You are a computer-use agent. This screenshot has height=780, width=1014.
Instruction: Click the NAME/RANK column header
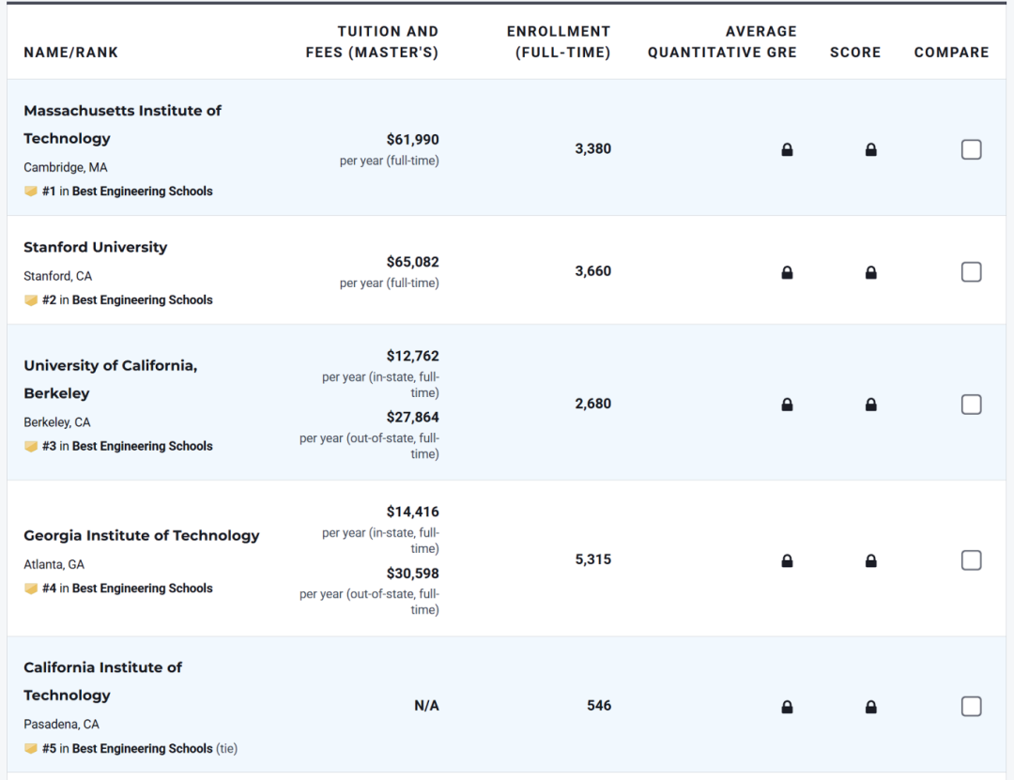tap(71, 53)
